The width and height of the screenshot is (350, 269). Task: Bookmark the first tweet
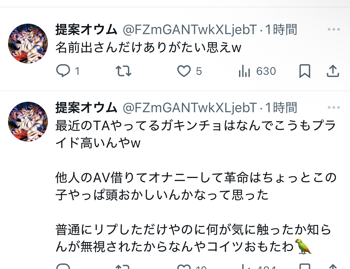click(x=305, y=71)
